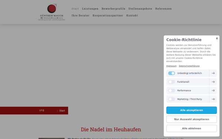The height and width of the screenshot is (139, 222).
Task: Open the Kontakt menu item
Action: pyautogui.click(x=132, y=15)
